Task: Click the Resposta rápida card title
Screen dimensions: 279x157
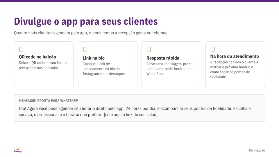Action: (163, 58)
